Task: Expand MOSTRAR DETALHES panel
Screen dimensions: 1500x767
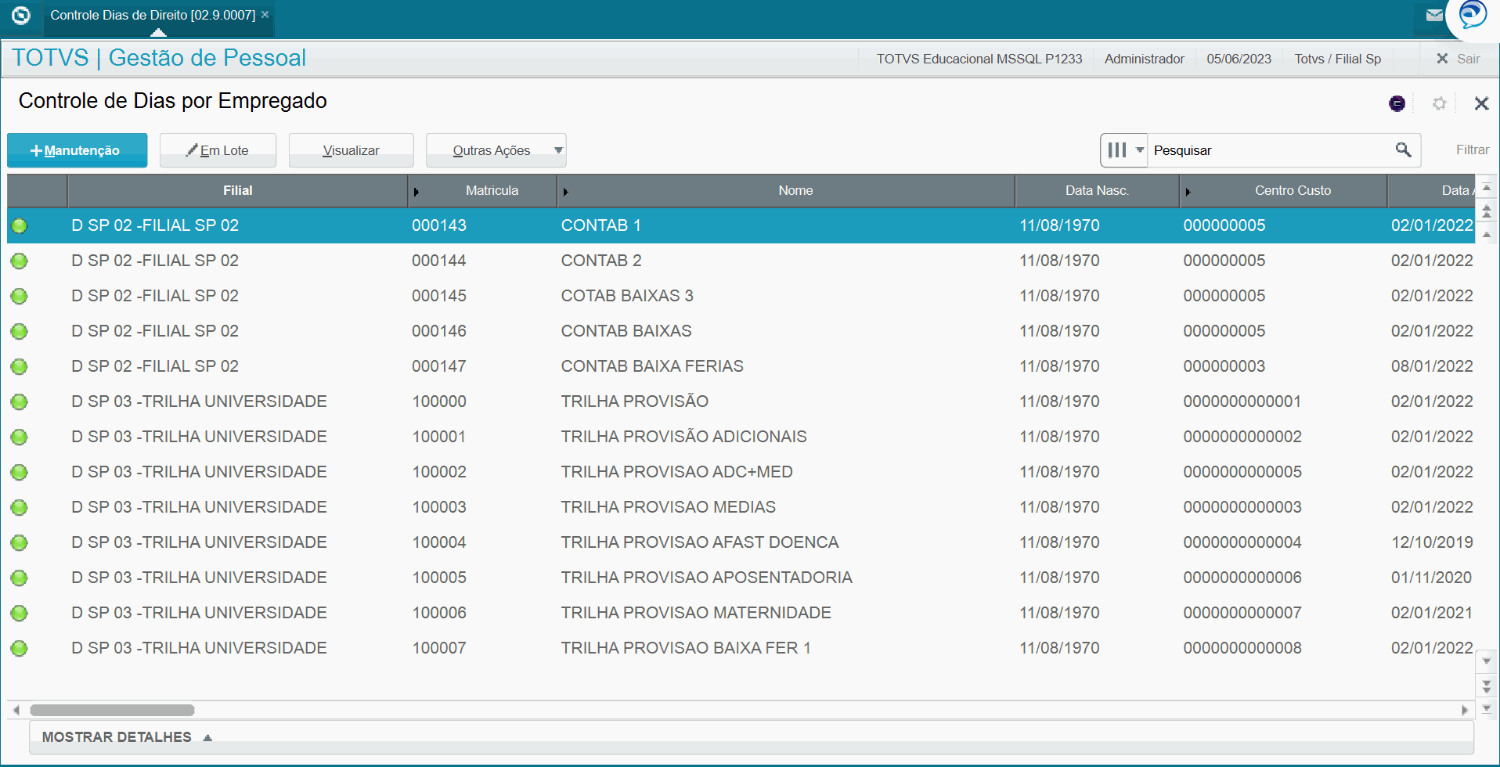Action: click(x=127, y=737)
